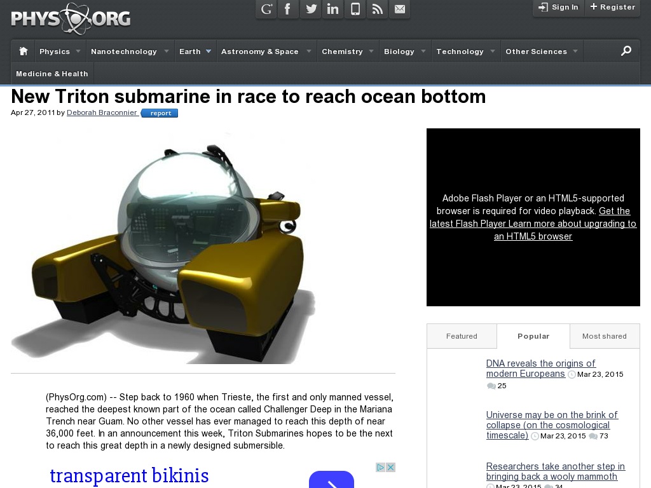Open the Technology menu item

[x=460, y=51]
